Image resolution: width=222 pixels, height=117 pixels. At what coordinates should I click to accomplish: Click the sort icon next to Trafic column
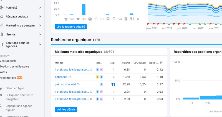(161, 63)
